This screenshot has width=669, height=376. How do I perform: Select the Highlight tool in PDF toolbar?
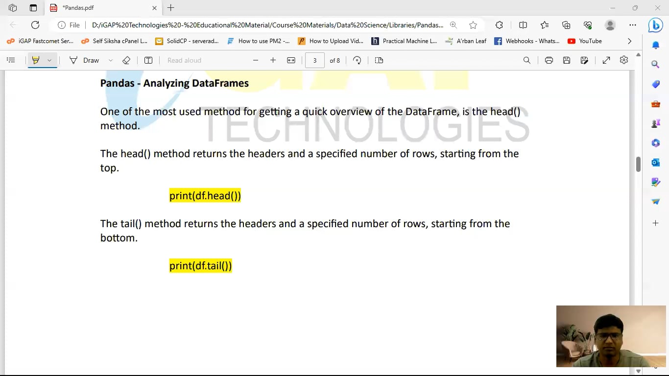(35, 60)
